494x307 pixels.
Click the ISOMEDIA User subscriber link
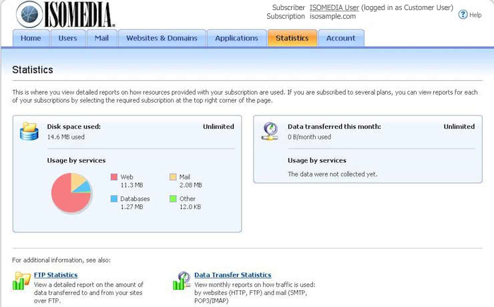coord(334,7)
